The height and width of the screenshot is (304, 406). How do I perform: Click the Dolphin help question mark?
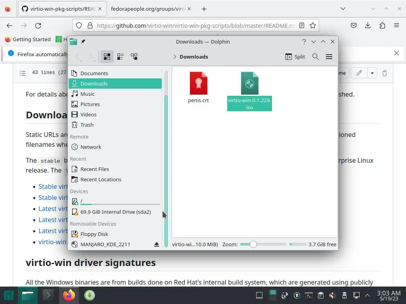pyautogui.click(x=304, y=42)
